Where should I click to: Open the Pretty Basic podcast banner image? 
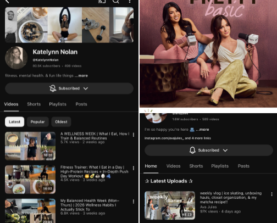click(208, 54)
